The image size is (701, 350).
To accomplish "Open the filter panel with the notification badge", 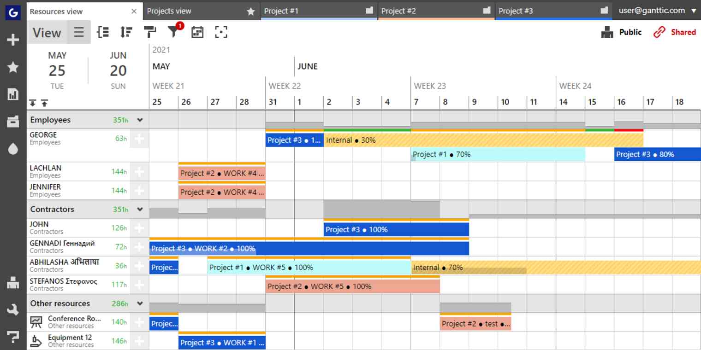I will pyautogui.click(x=173, y=32).
